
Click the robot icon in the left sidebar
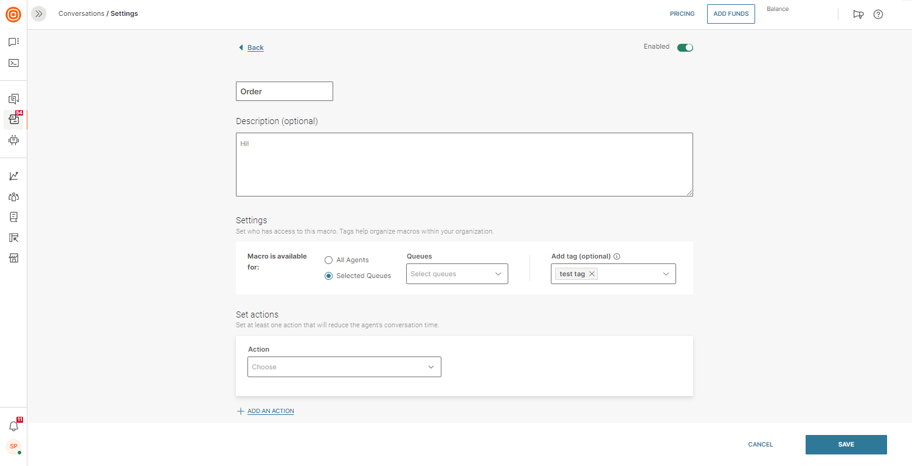[13, 140]
